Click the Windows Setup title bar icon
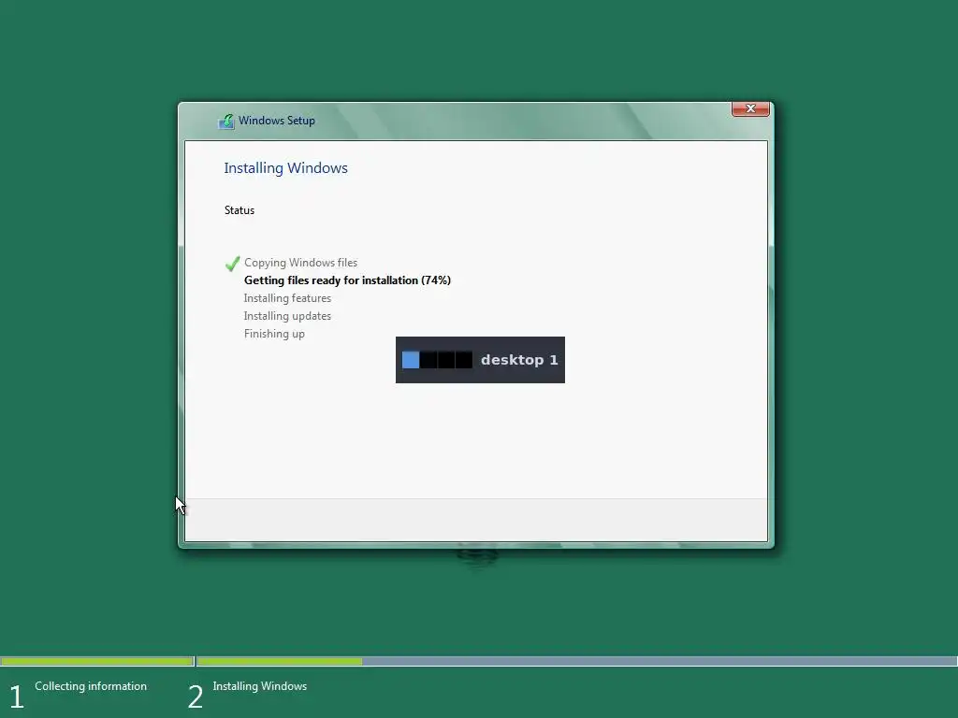Image resolution: width=958 pixels, height=718 pixels. 226,121
